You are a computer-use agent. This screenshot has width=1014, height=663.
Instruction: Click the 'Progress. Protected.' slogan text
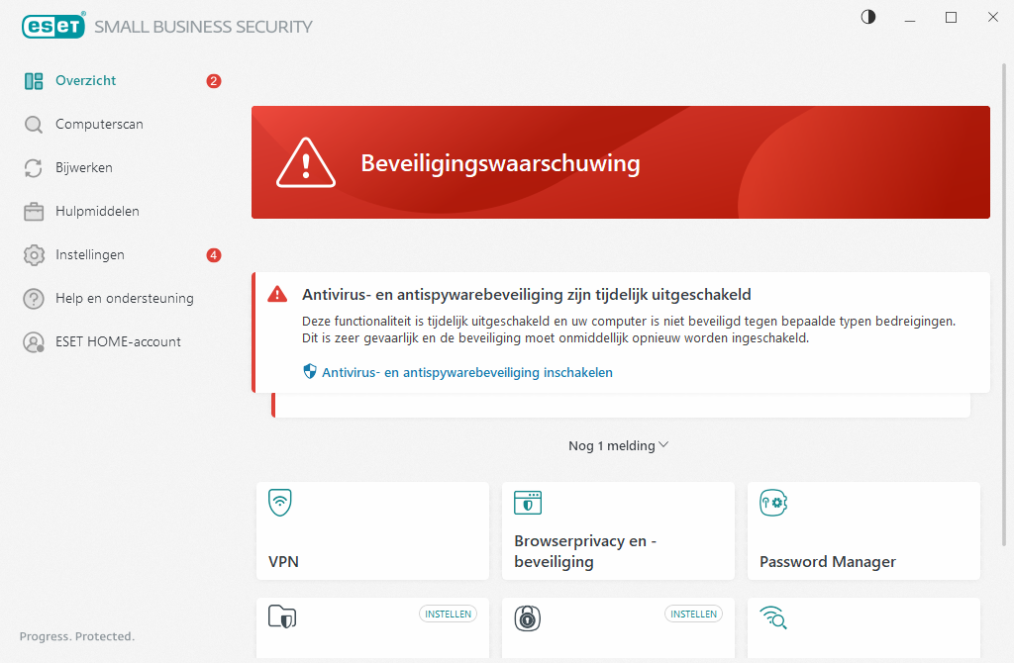pyautogui.click(x=77, y=636)
